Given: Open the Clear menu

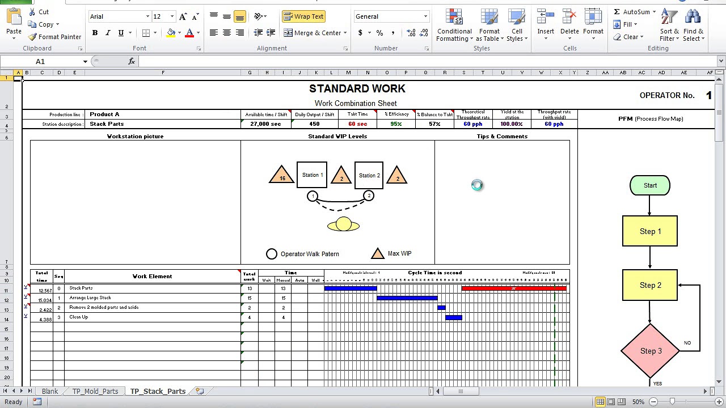Looking at the screenshot, I should [628, 37].
